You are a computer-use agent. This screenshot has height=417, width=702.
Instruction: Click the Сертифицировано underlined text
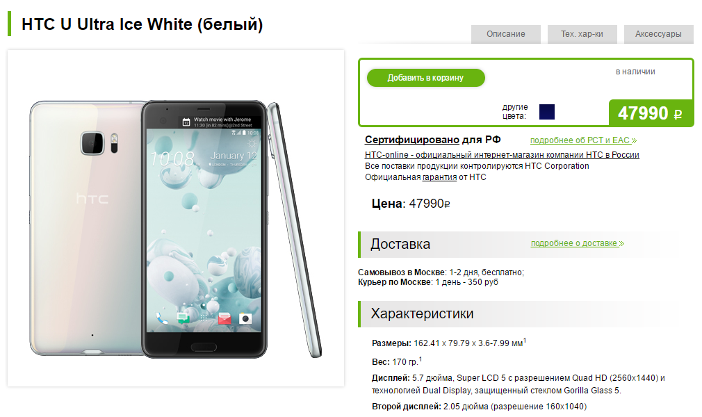click(x=412, y=140)
